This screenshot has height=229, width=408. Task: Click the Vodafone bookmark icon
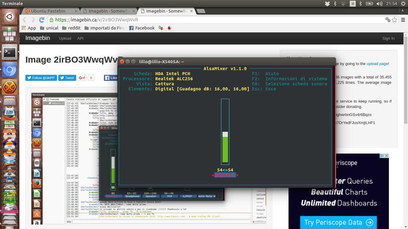(169, 28)
